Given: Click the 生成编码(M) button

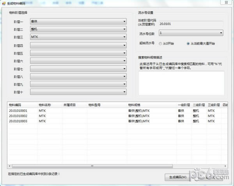Looking at the screenshot, I should (177, 177).
